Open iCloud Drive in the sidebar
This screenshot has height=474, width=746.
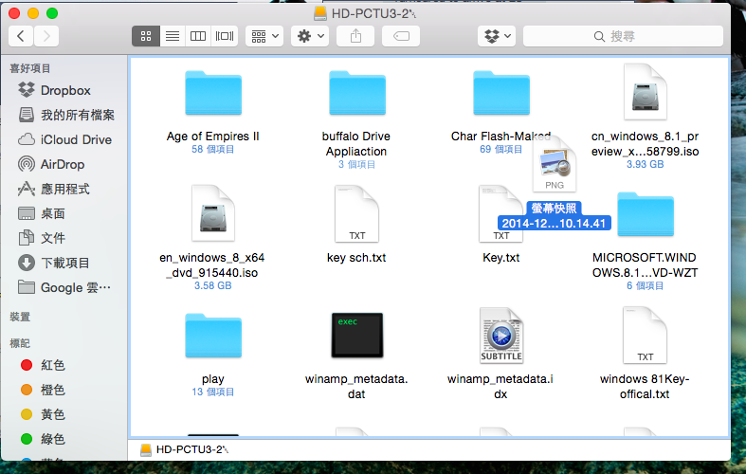pos(64,140)
